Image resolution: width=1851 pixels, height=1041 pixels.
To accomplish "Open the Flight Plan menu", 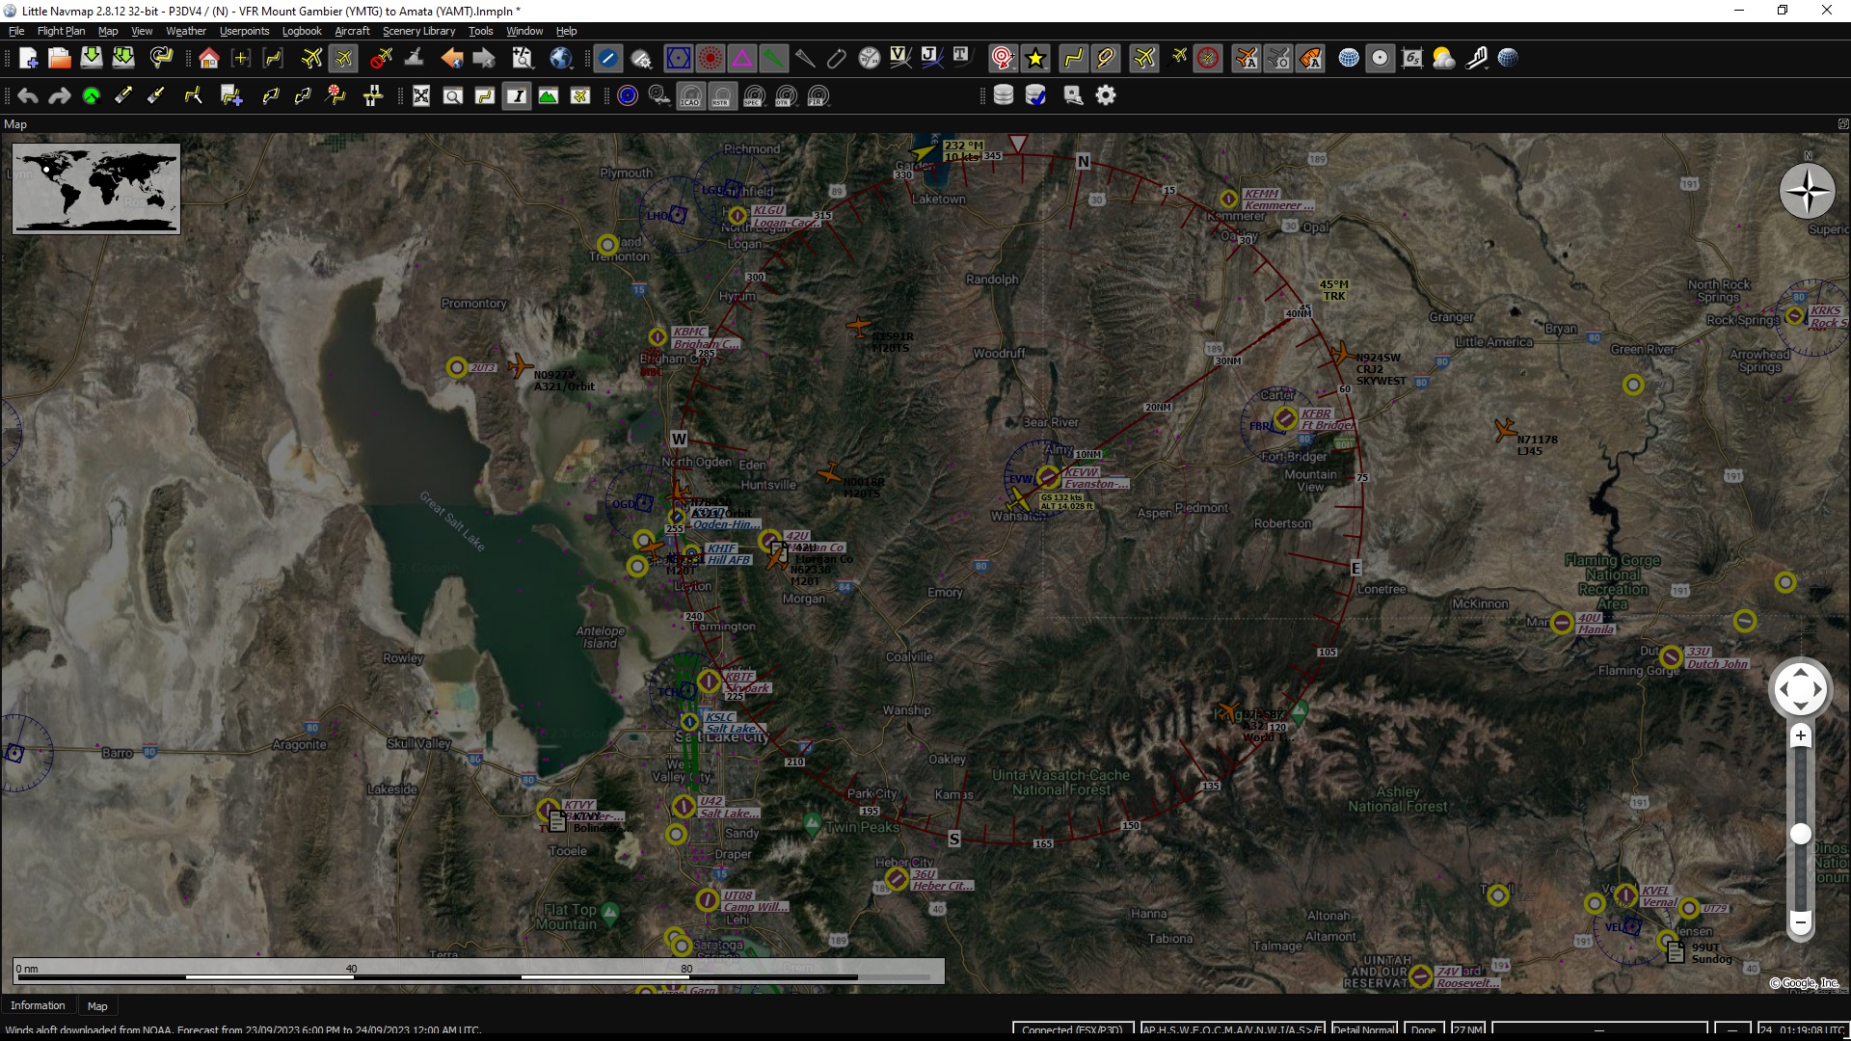I will [61, 31].
